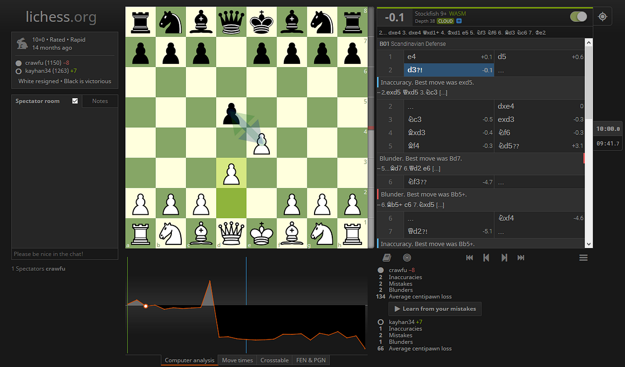Screen dimensions: 625x367
Task: Select move 3...exd3 in move list
Action: coord(540,120)
